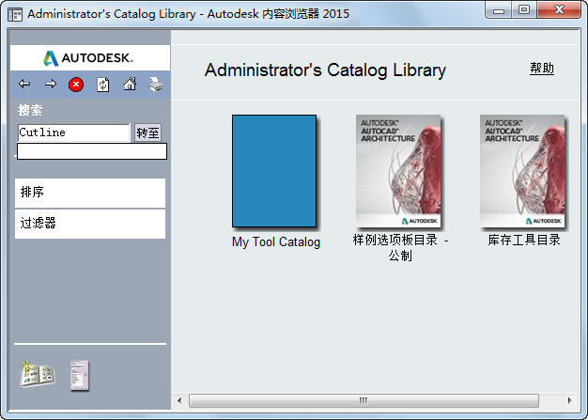Focus the search field containing Cutline
The image size is (588, 420).
tap(74, 132)
